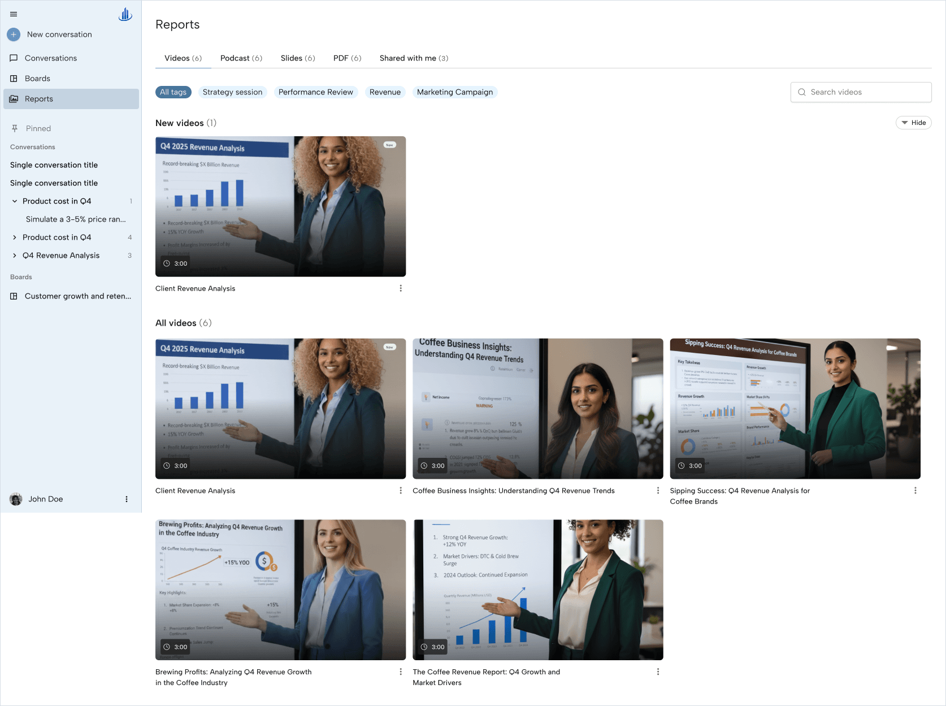Click the Reports image icon
The height and width of the screenshot is (706, 946).
click(14, 99)
